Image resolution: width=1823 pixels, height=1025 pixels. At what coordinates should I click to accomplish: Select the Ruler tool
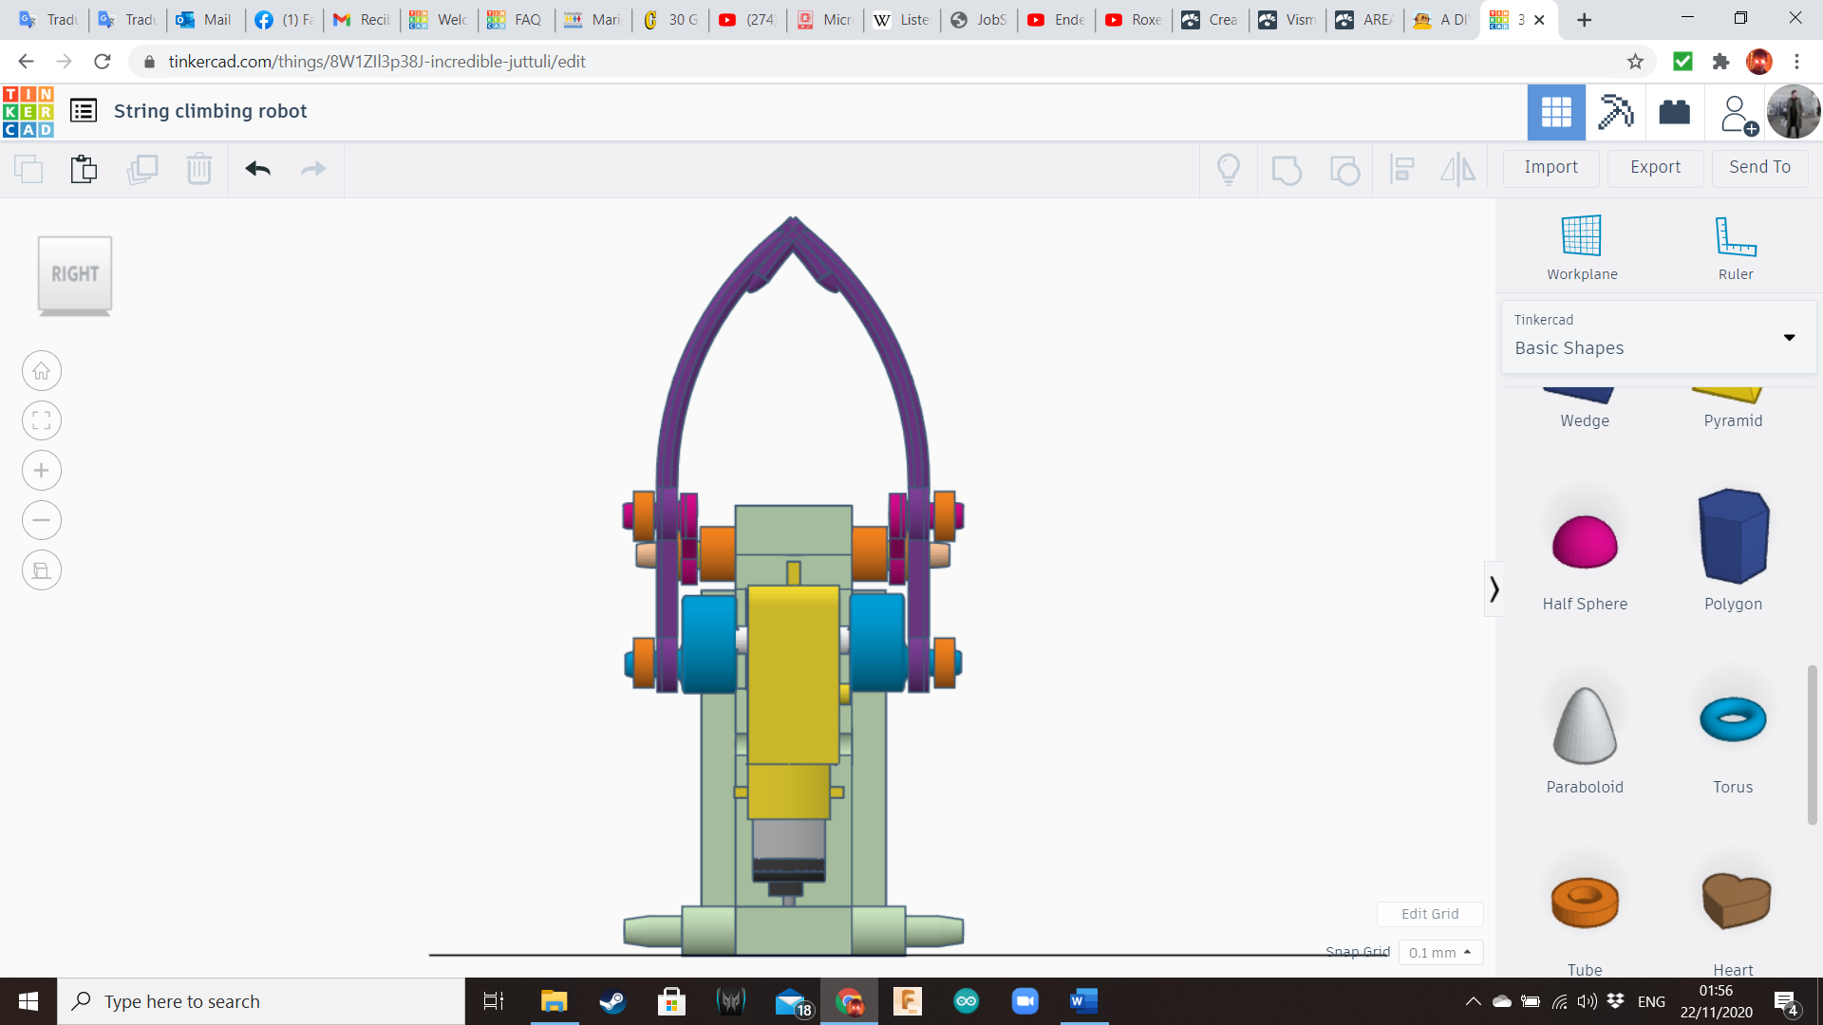(x=1735, y=245)
